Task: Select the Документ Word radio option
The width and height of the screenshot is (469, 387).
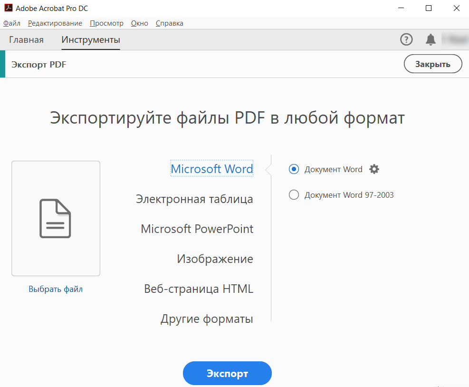Action: 294,169
